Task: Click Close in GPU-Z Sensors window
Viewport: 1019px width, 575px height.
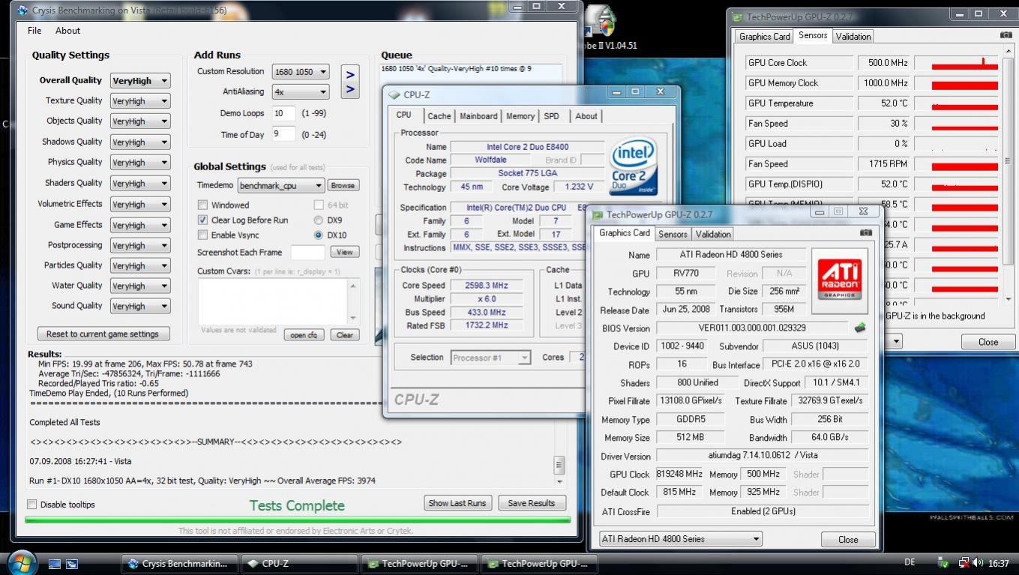Action: tap(988, 342)
